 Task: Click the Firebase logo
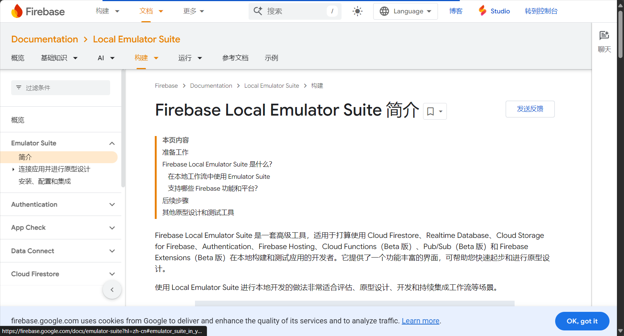[x=38, y=11]
